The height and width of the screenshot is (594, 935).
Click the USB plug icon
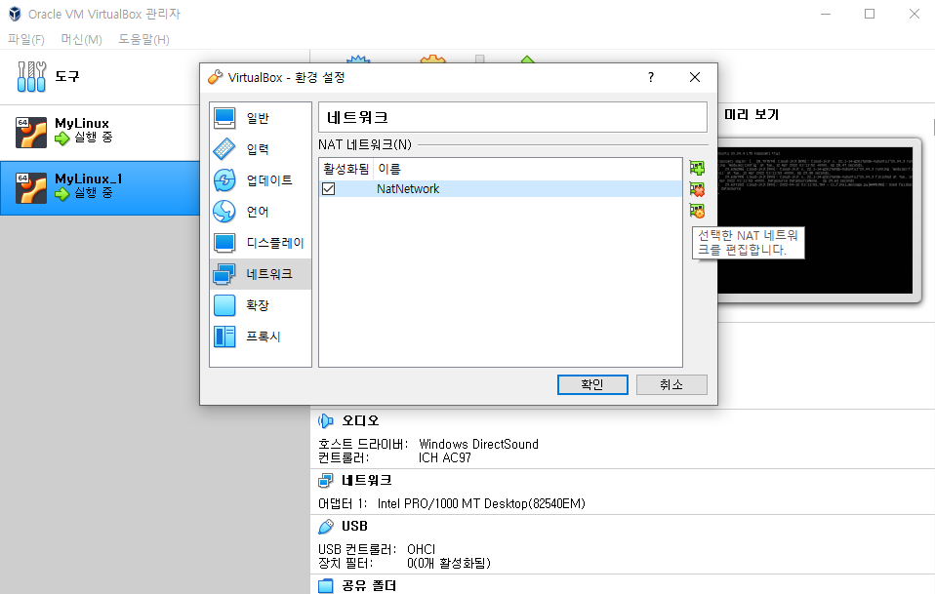(326, 527)
